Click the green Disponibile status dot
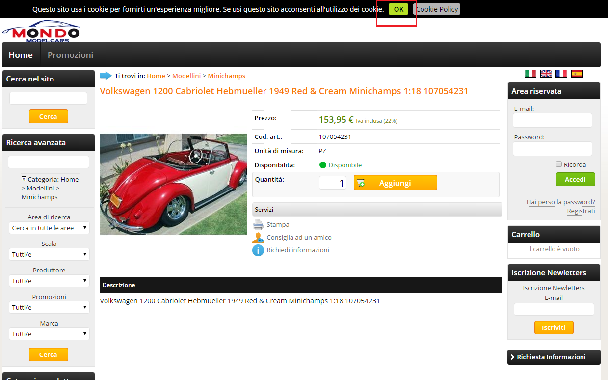Image resolution: width=608 pixels, height=380 pixels. click(322, 165)
